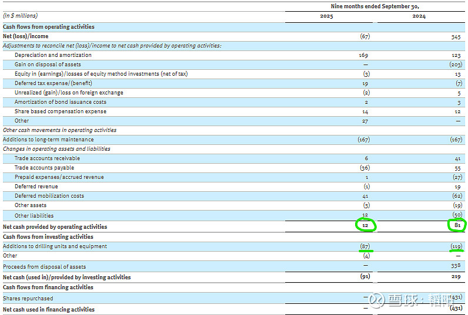Click 'Net cash provided by operating activities' label
Screen dimensions: 468x315
tap(55, 226)
